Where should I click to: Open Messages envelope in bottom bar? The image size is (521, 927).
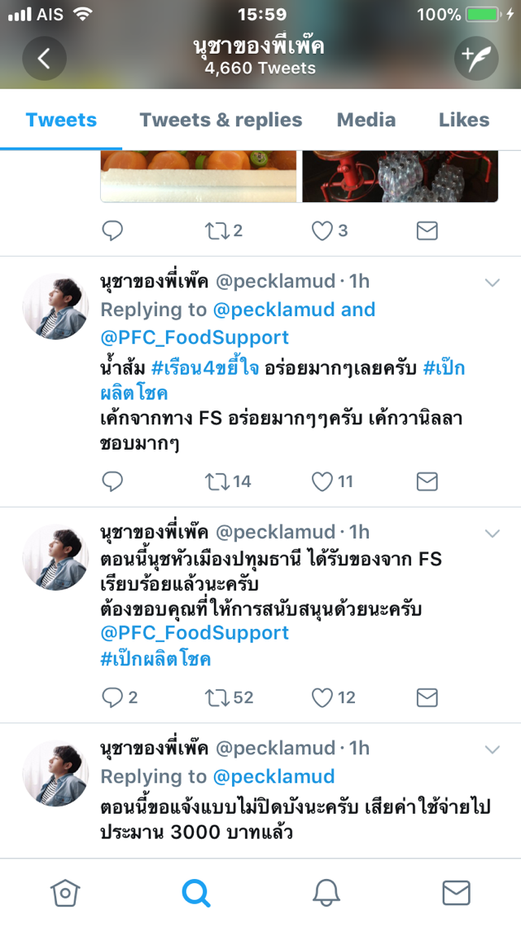(456, 893)
